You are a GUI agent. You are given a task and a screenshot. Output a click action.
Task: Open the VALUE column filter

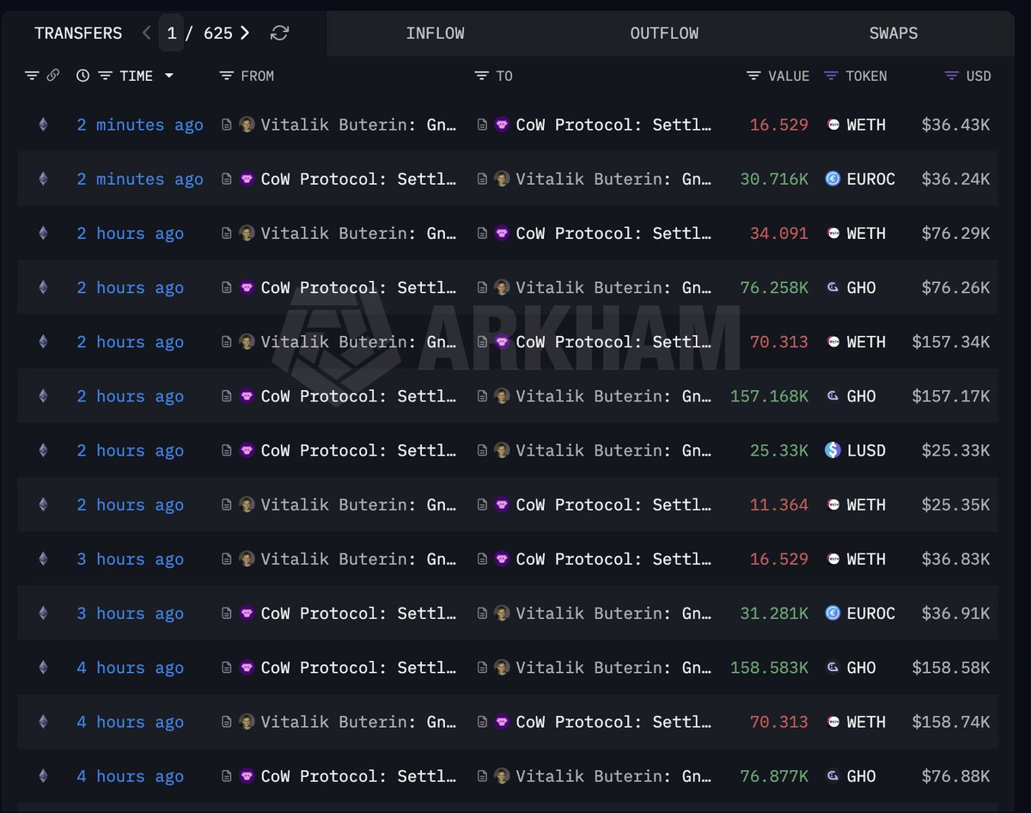click(x=753, y=76)
